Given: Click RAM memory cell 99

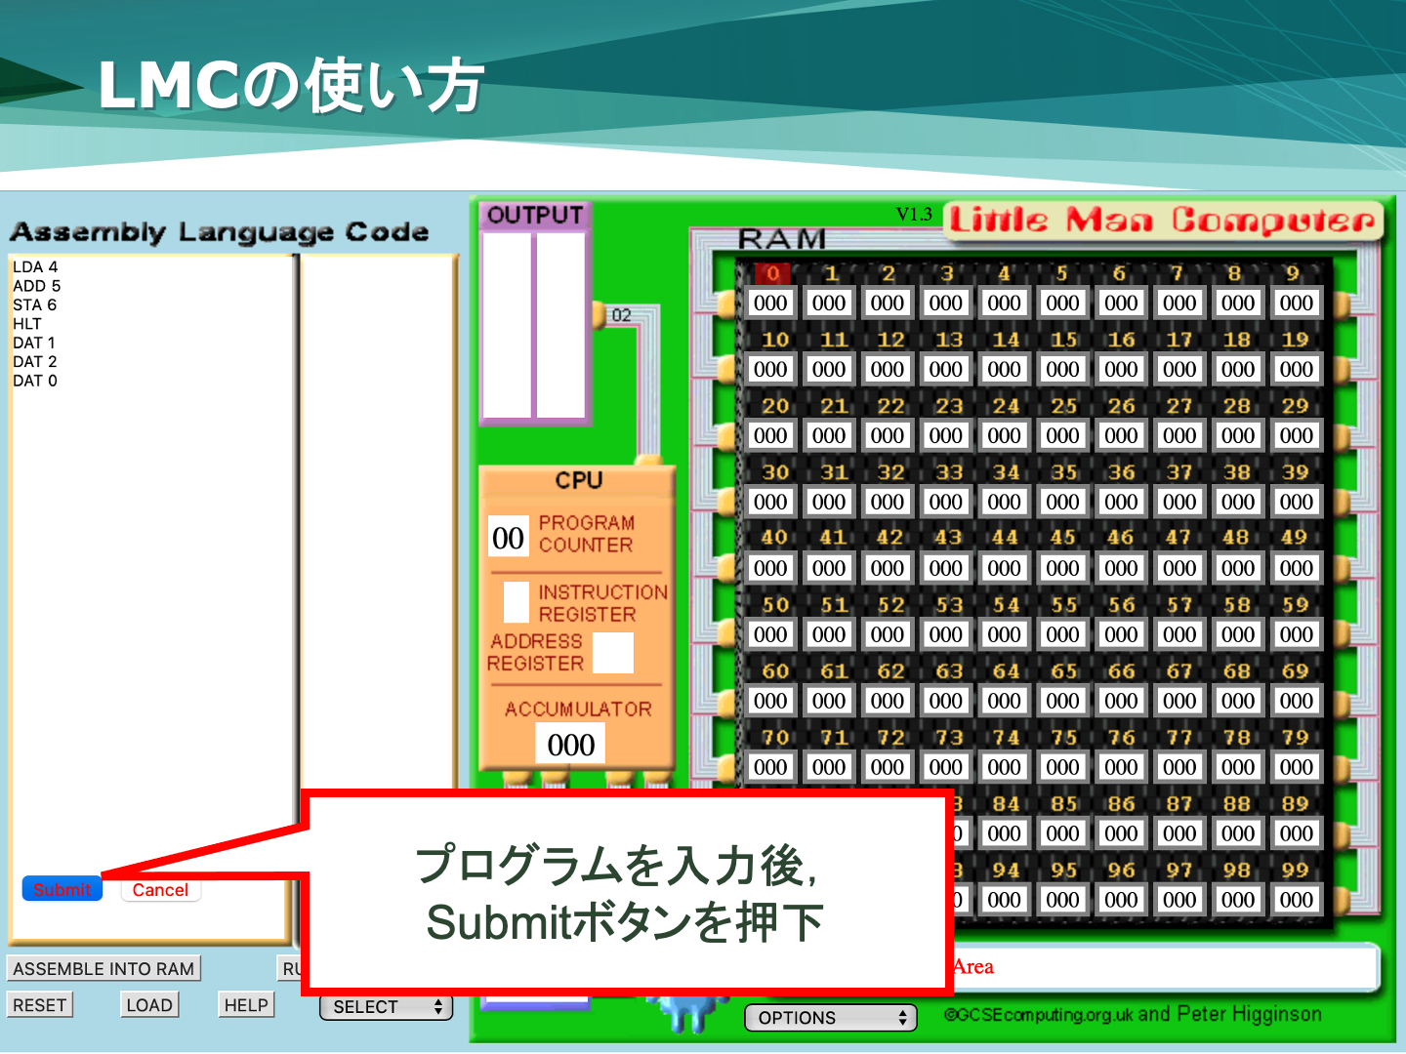Looking at the screenshot, I should 1296,900.
